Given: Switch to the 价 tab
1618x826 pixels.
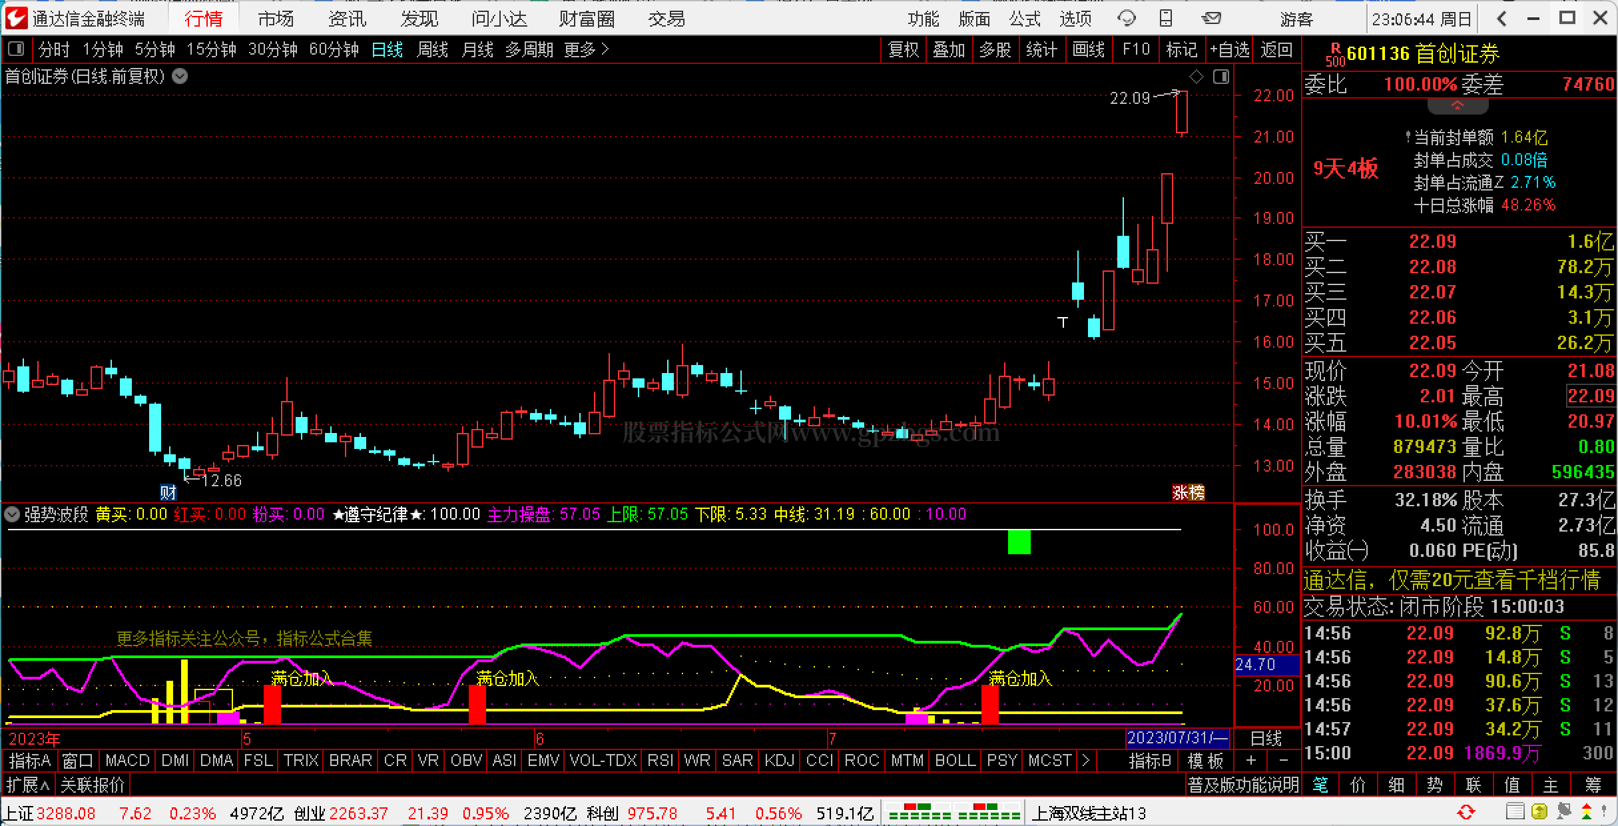Looking at the screenshot, I should coord(1358,785).
